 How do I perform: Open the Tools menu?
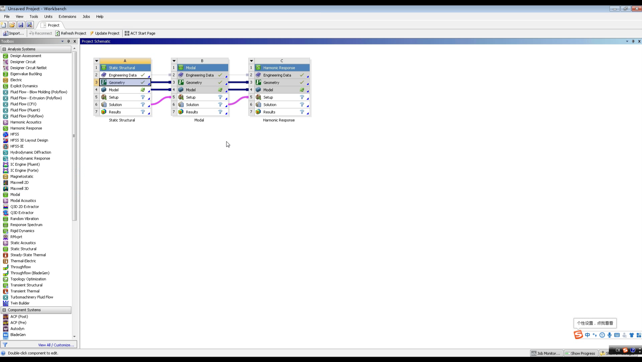pyautogui.click(x=34, y=16)
